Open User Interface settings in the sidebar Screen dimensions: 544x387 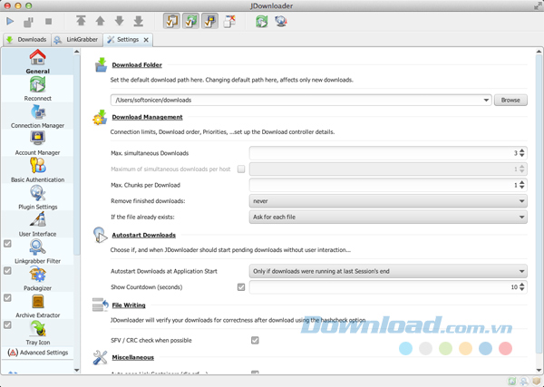tap(37, 224)
